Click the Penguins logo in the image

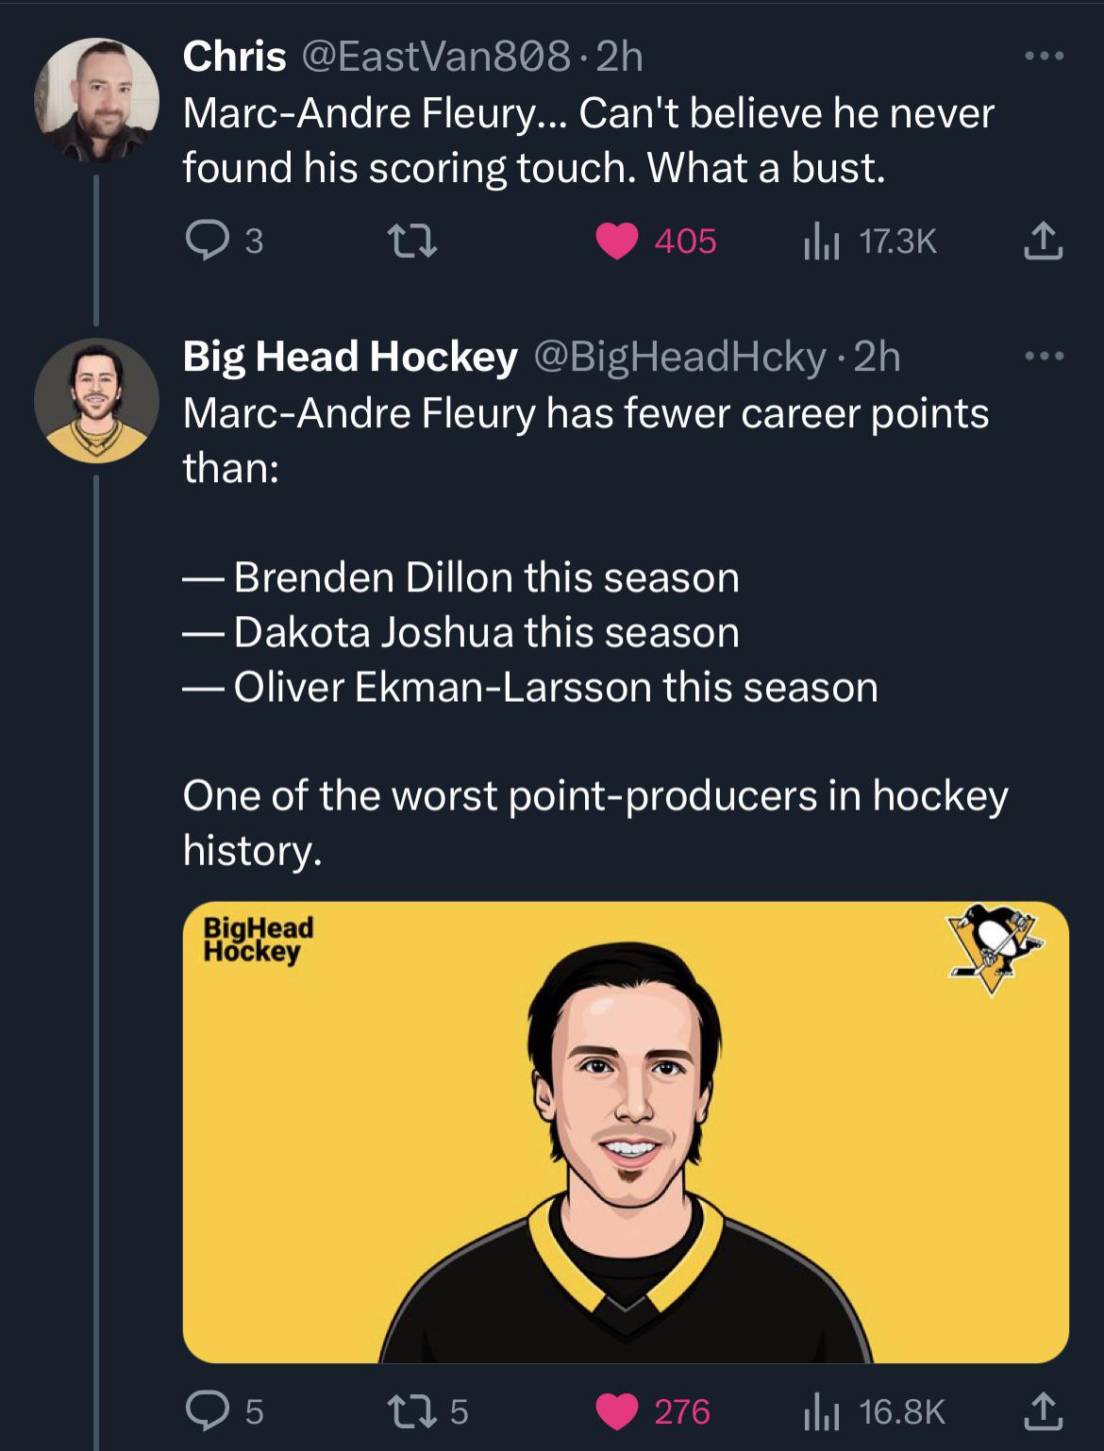point(995,947)
